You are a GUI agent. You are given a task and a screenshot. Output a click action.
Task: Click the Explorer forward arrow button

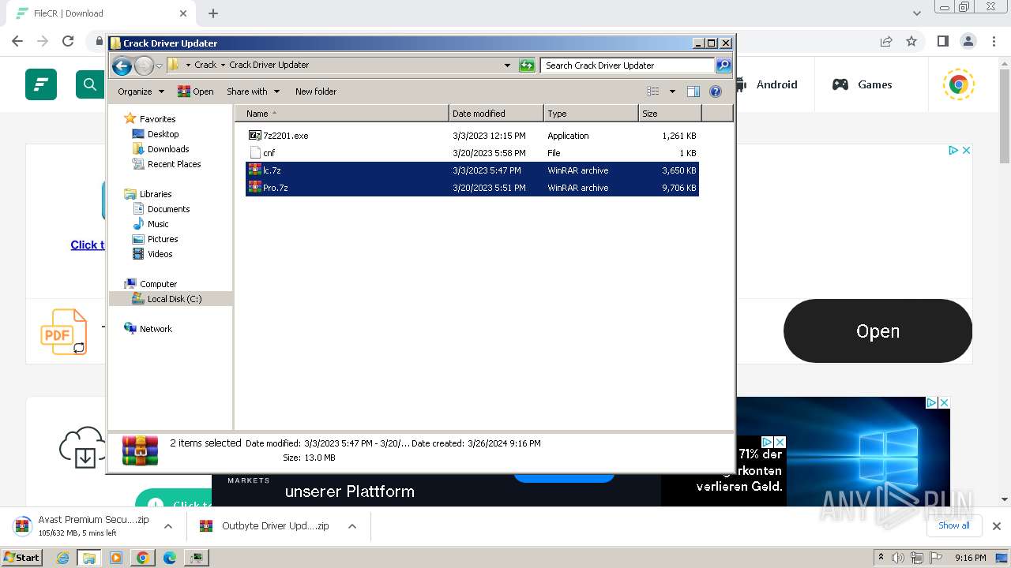pyautogui.click(x=144, y=65)
